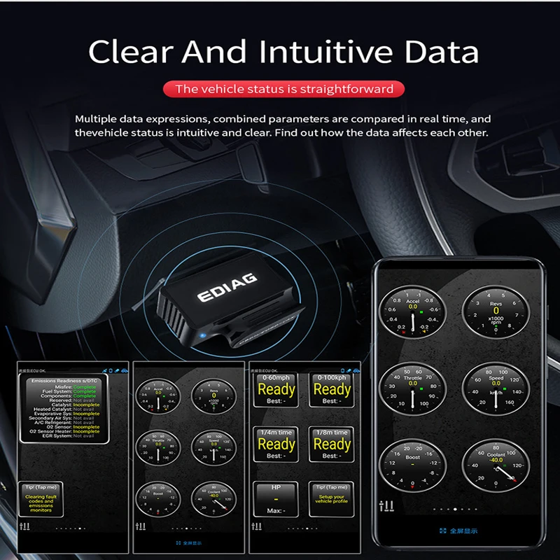Click 'Components: Complete' row
560x560 pixels.
tap(68, 395)
